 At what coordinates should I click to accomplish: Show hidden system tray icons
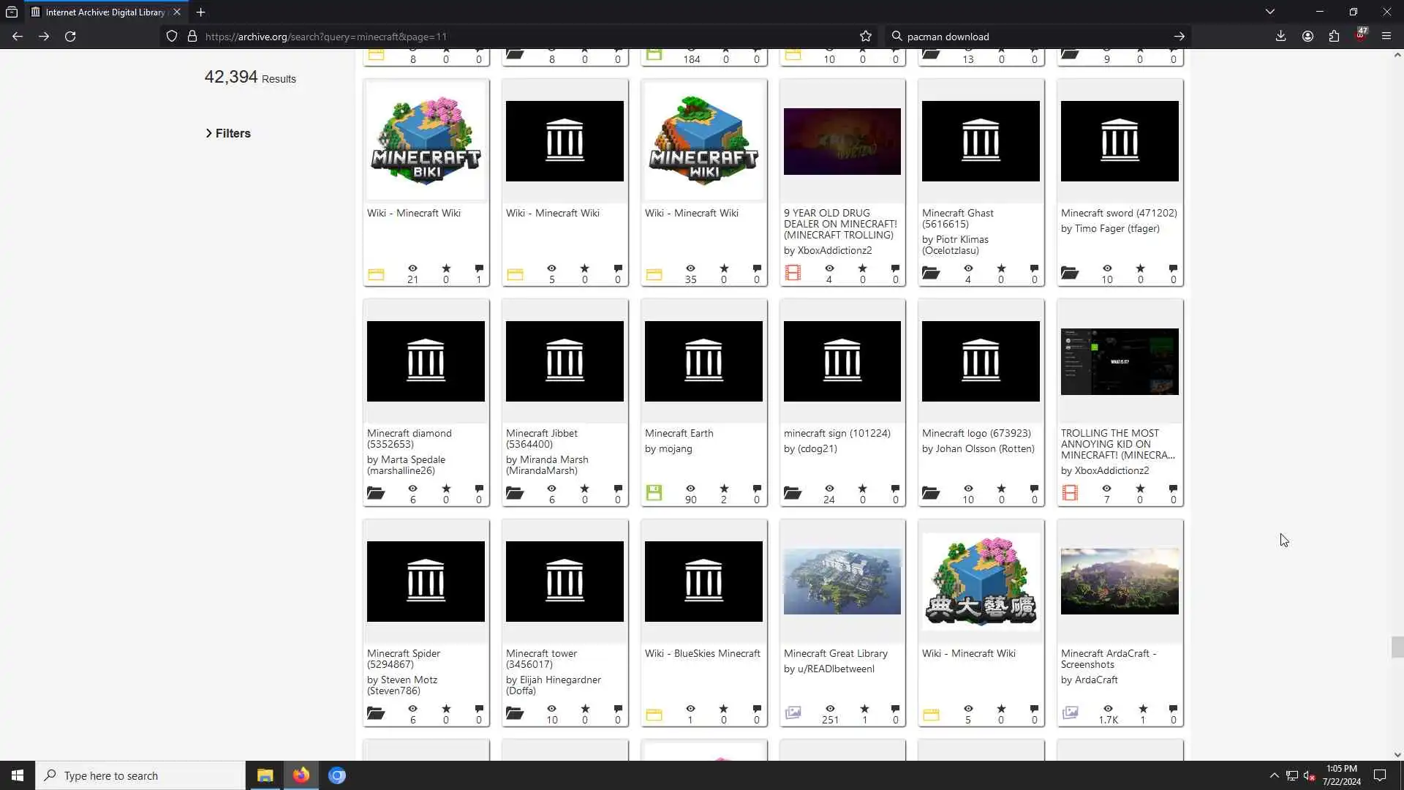click(x=1274, y=775)
